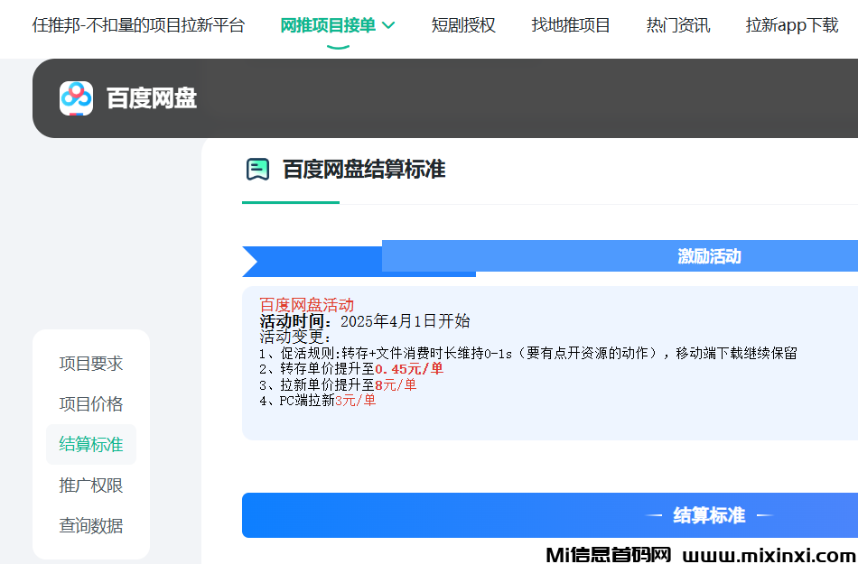Select 热门资讯 in the top nav
This screenshot has height=564, width=858.
pyautogui.click(x=678, y=25)
